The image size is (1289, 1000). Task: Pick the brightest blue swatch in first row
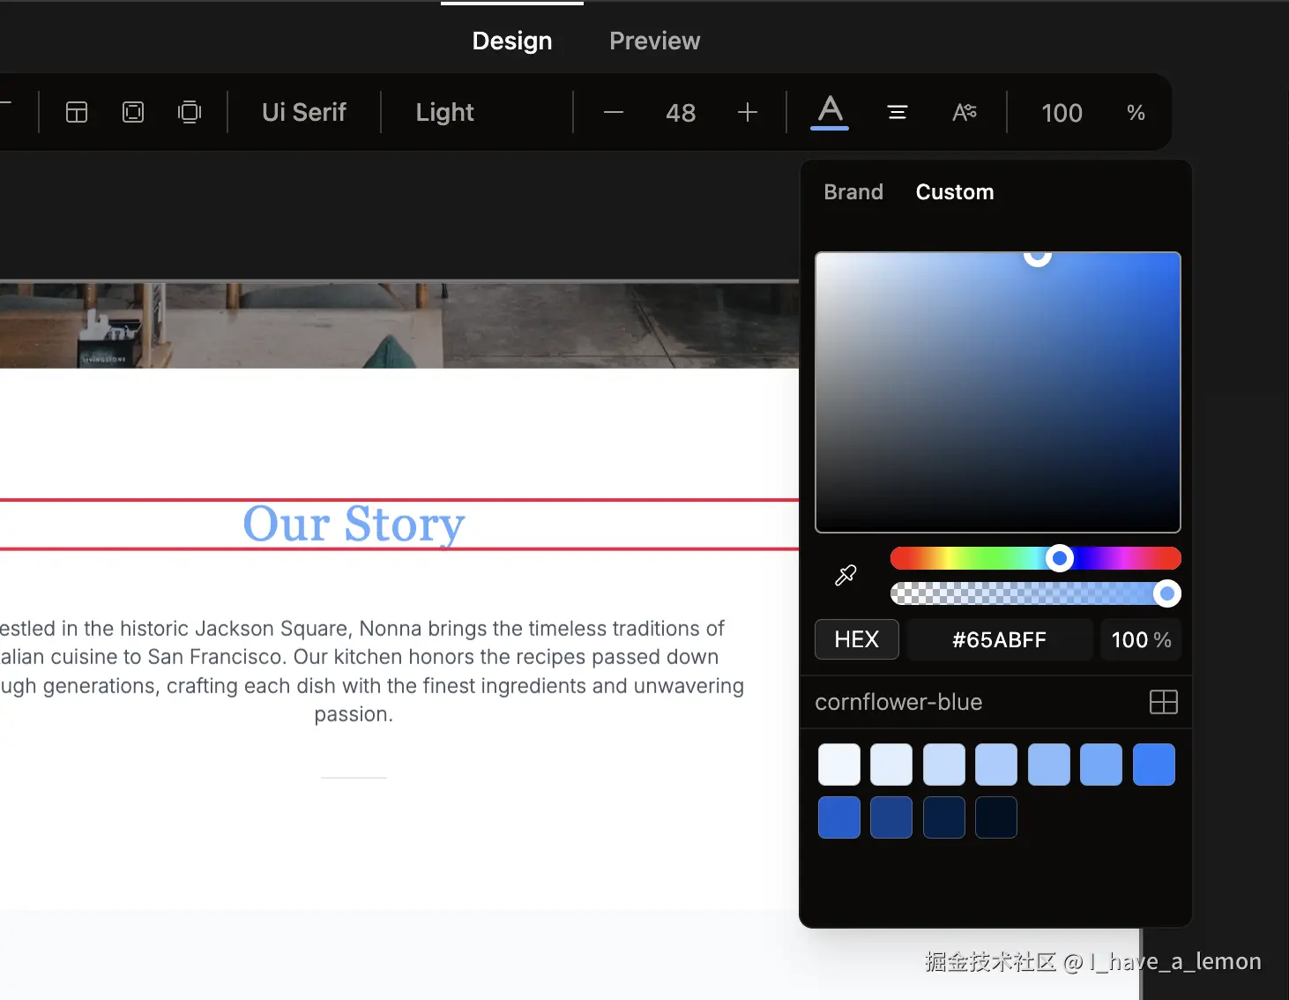pos(1154,765)
